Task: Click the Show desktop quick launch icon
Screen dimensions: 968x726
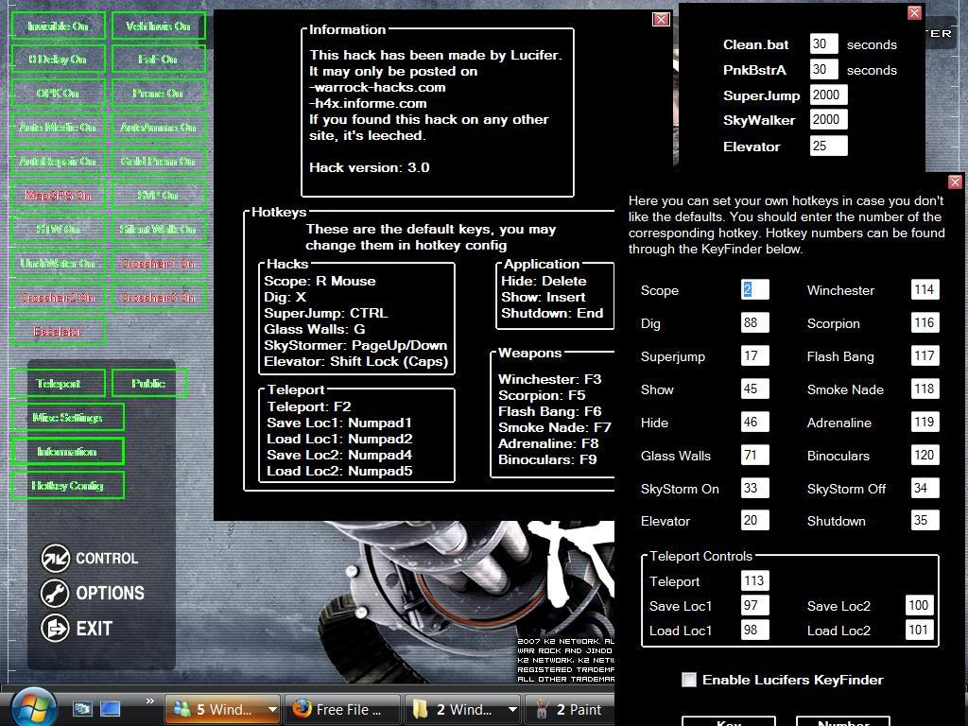Action: (x=110, y=709)
